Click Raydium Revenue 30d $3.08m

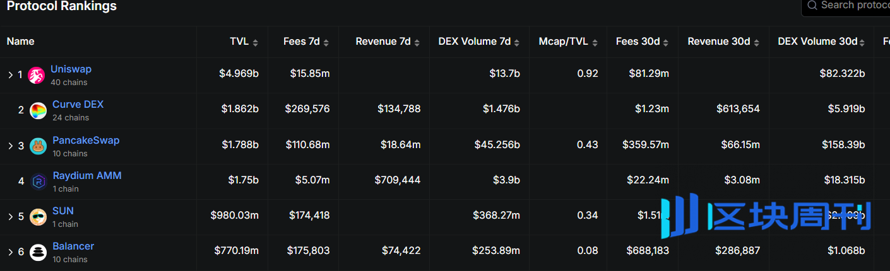[743, 180]
